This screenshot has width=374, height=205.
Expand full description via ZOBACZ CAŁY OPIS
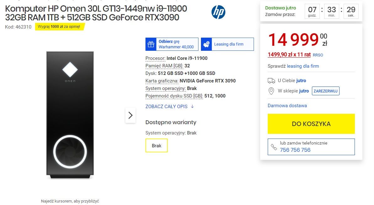point(166,107)
